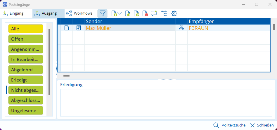
Task: Open the dropdown arrow beside new document
Action: tap(120, 14)
